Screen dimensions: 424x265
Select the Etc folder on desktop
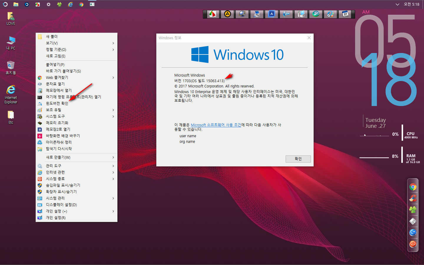(11, 117)
